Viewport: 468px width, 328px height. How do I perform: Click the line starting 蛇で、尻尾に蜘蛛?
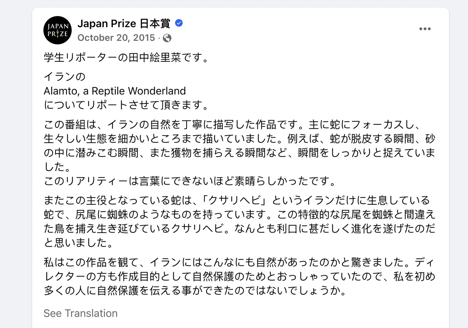point(239,215)
